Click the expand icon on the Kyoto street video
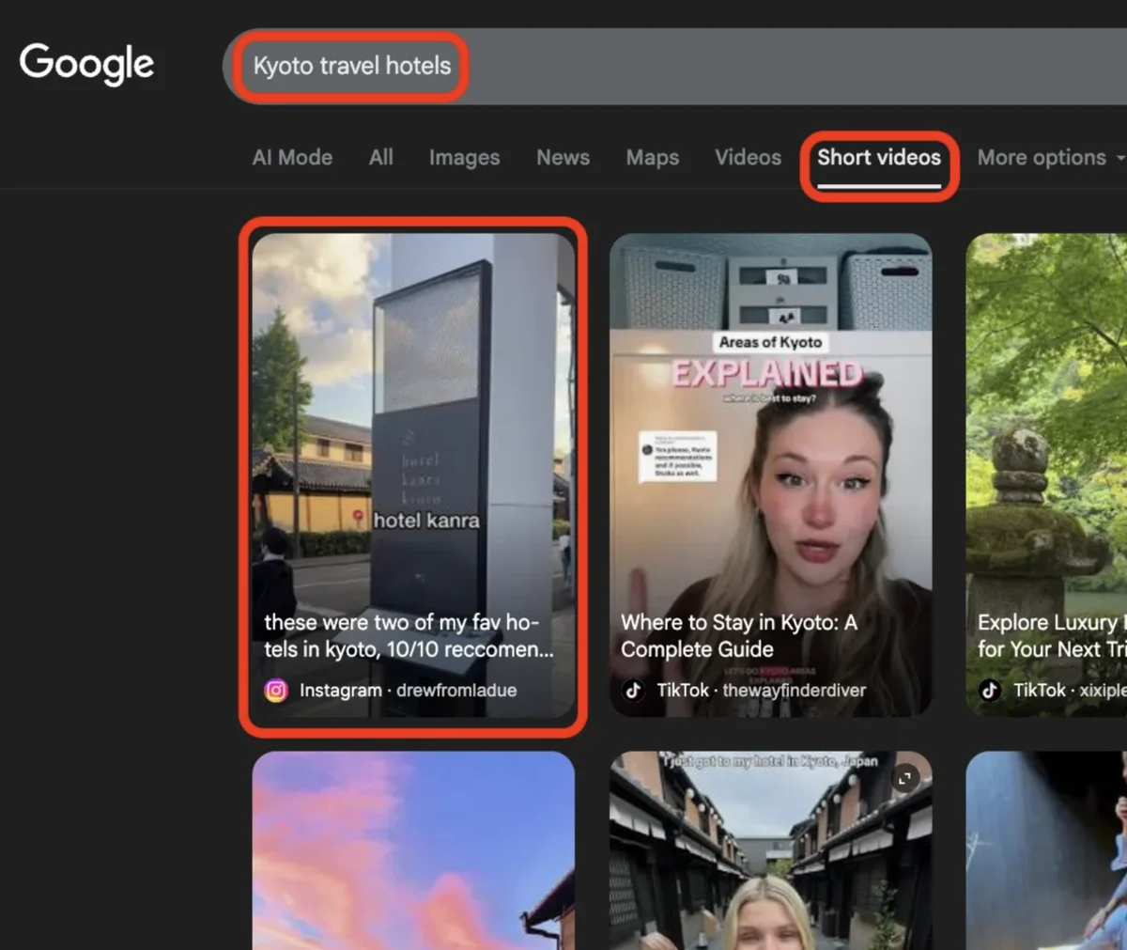 (904, 778)
